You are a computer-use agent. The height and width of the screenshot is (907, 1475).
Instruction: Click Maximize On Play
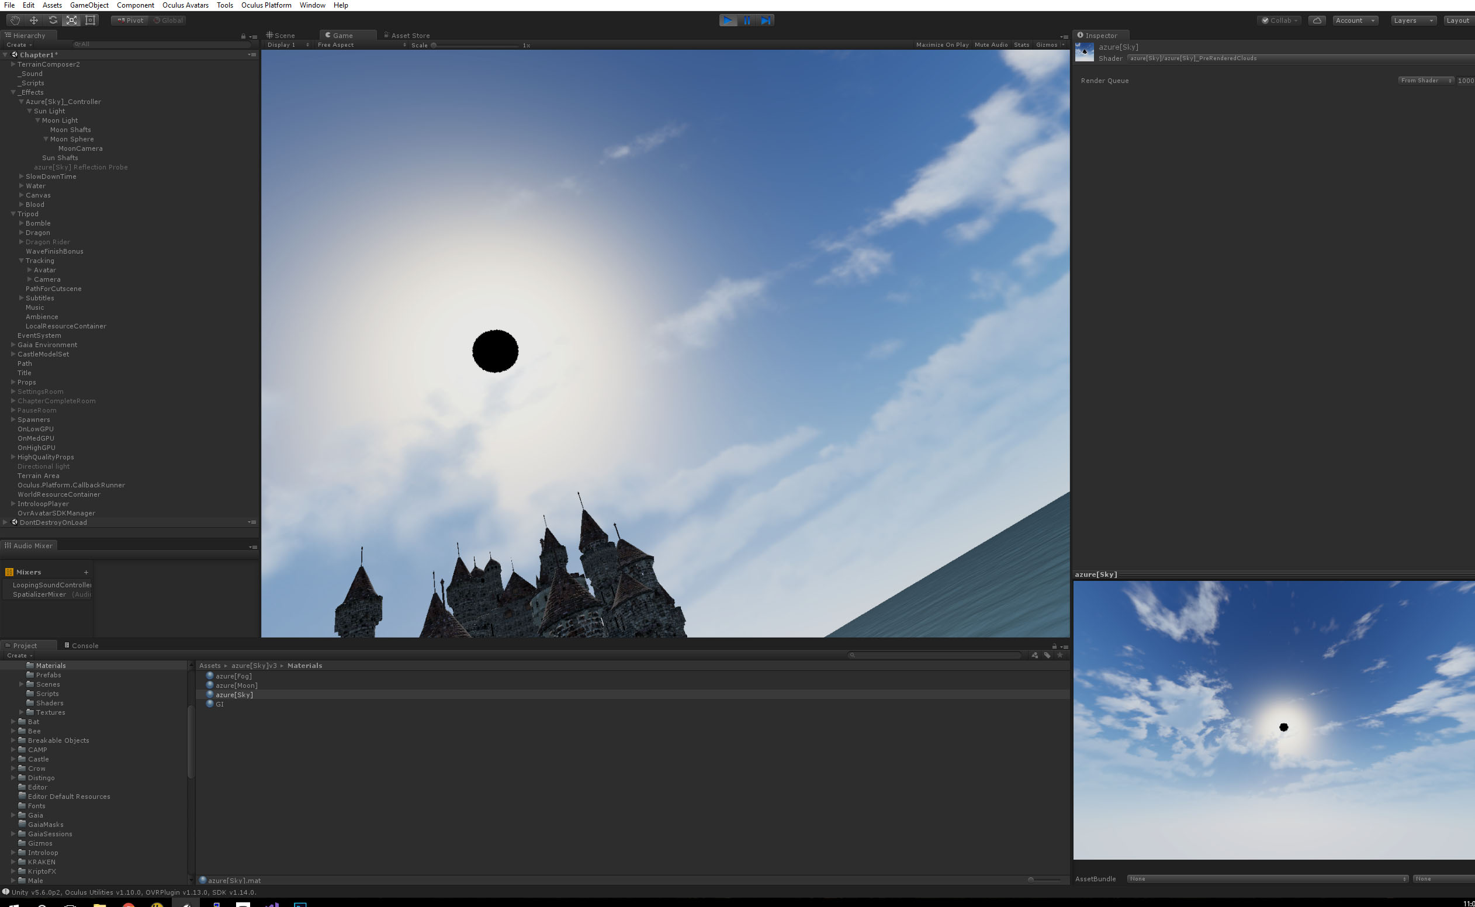[x=943, y=44]
